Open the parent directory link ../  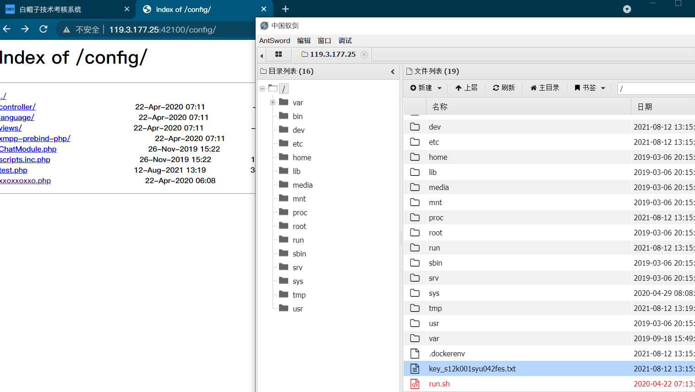pyautogui.click(x=3, y=96)
